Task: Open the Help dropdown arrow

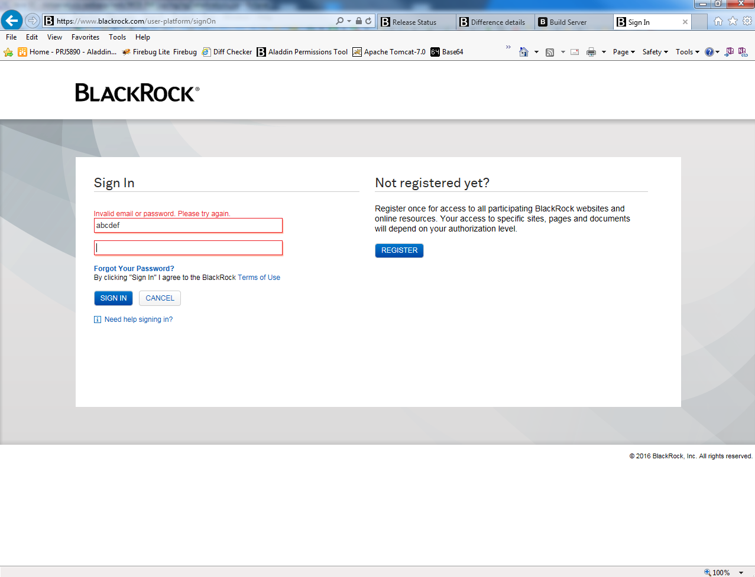Action: point(718,52)
